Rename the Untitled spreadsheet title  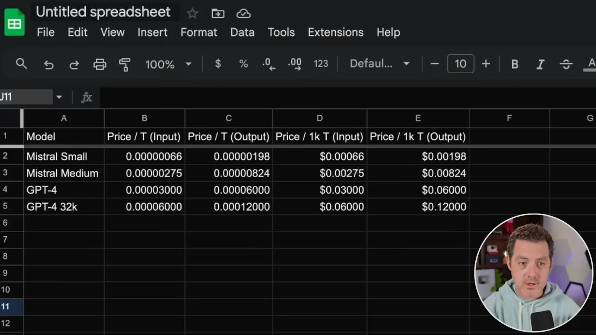[x=103, y=12]
